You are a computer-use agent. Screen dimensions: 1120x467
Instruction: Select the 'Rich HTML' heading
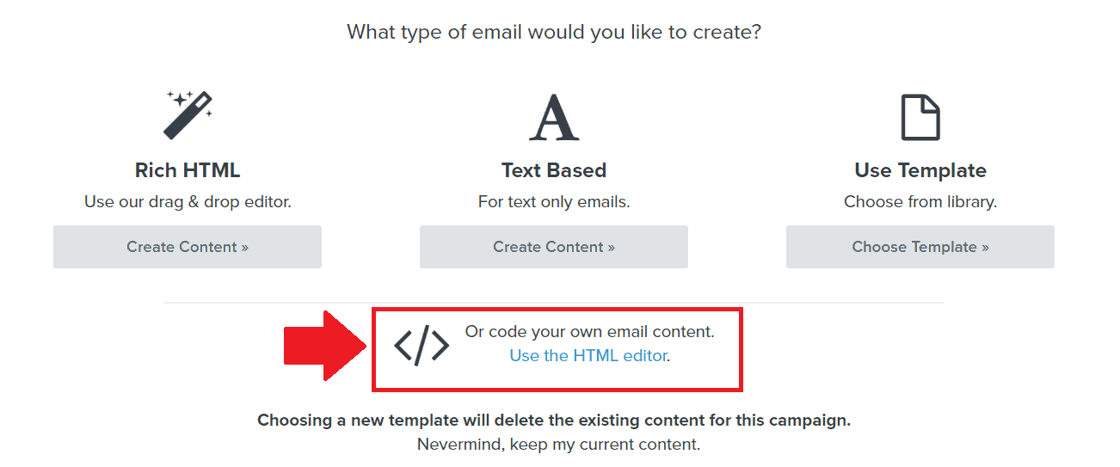188,170
